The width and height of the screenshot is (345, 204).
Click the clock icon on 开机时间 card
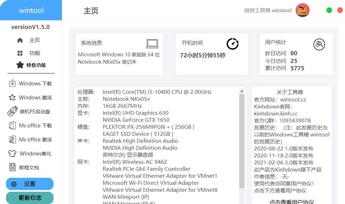(x=232, y=44)
